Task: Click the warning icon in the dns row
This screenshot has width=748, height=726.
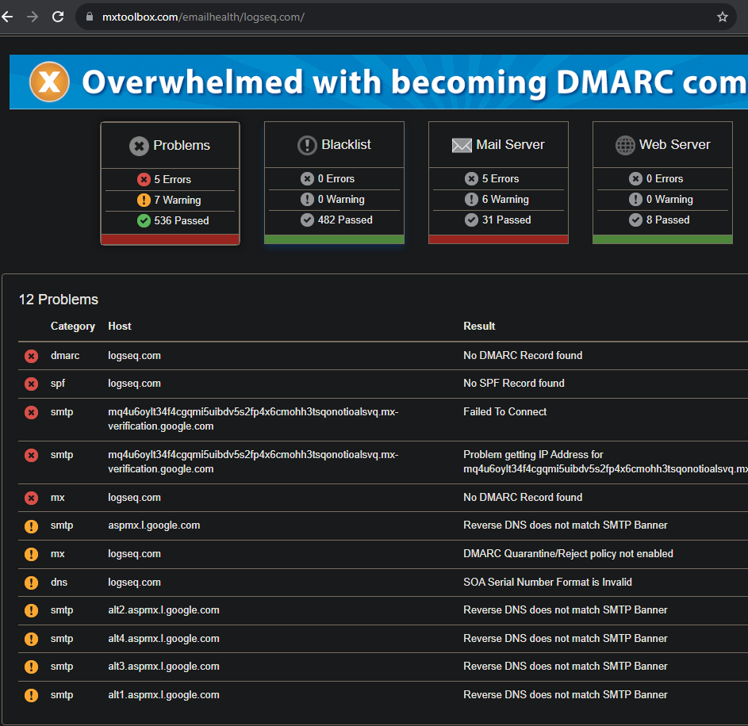Action: 32,583
